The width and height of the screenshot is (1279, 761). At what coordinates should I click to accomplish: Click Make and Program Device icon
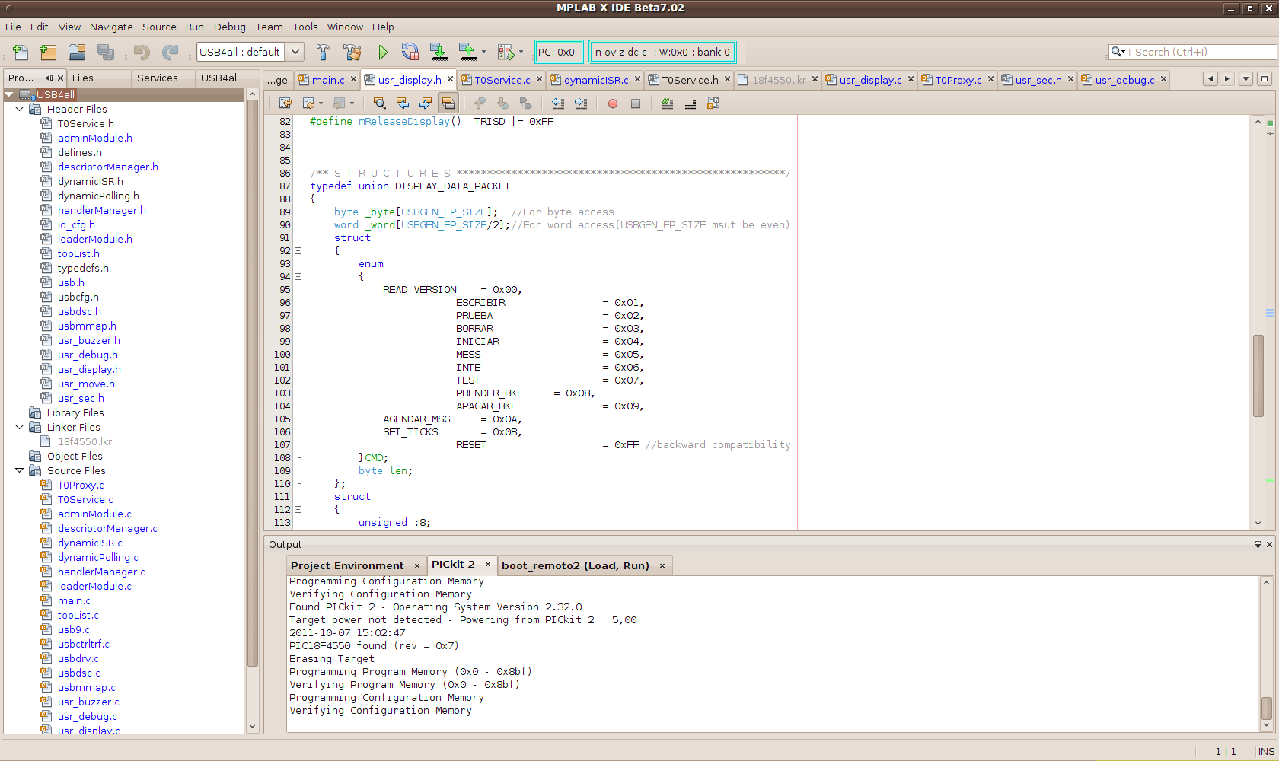tap(439, 52)
